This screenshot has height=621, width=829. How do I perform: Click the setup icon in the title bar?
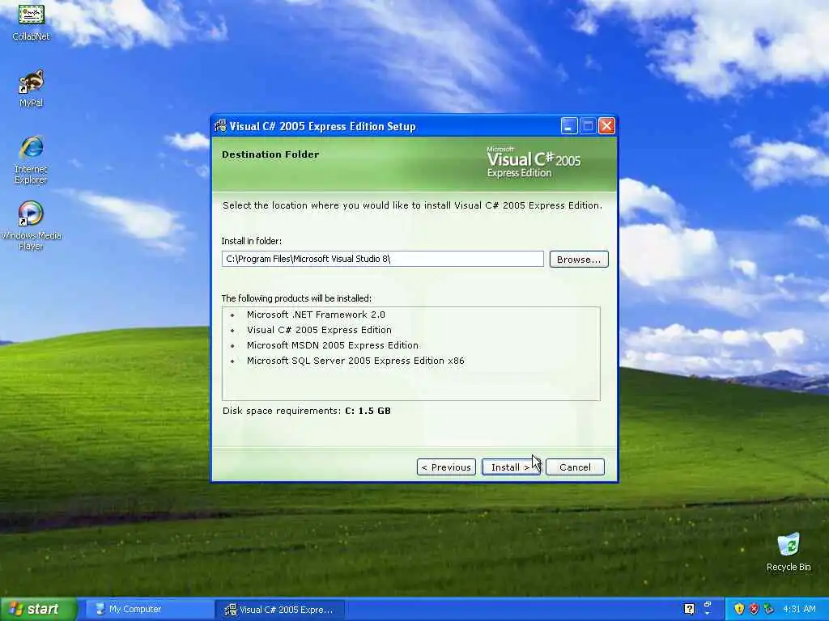(220, 126)
